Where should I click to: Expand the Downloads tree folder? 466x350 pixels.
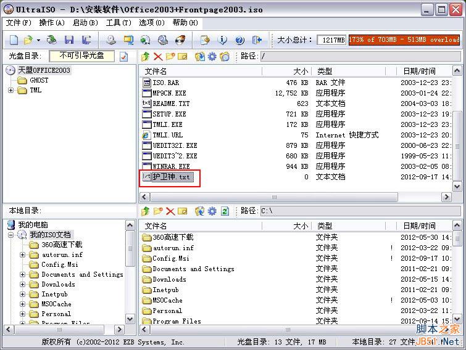[23, 284]
